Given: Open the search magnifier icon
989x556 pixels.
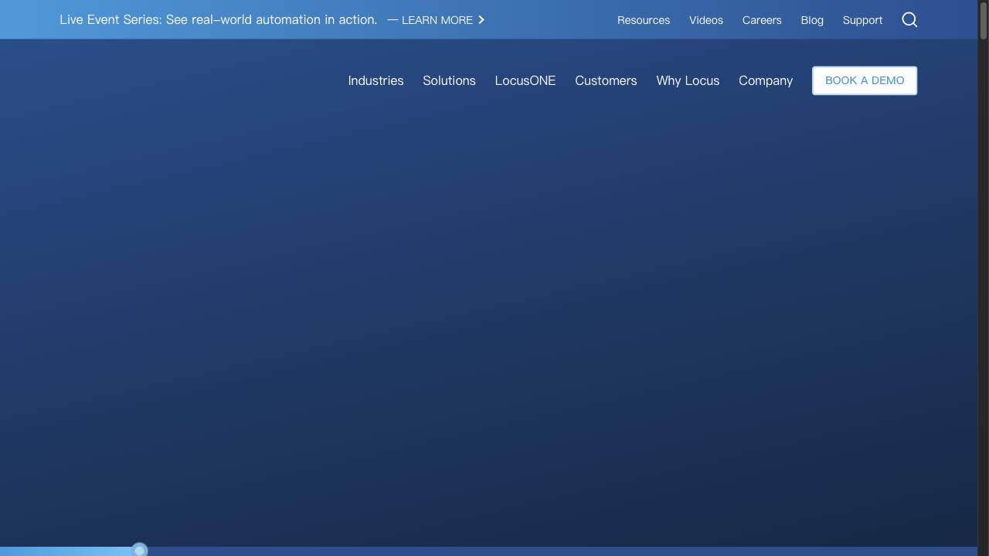Looking at the screenshot, I should click(909, 20).
